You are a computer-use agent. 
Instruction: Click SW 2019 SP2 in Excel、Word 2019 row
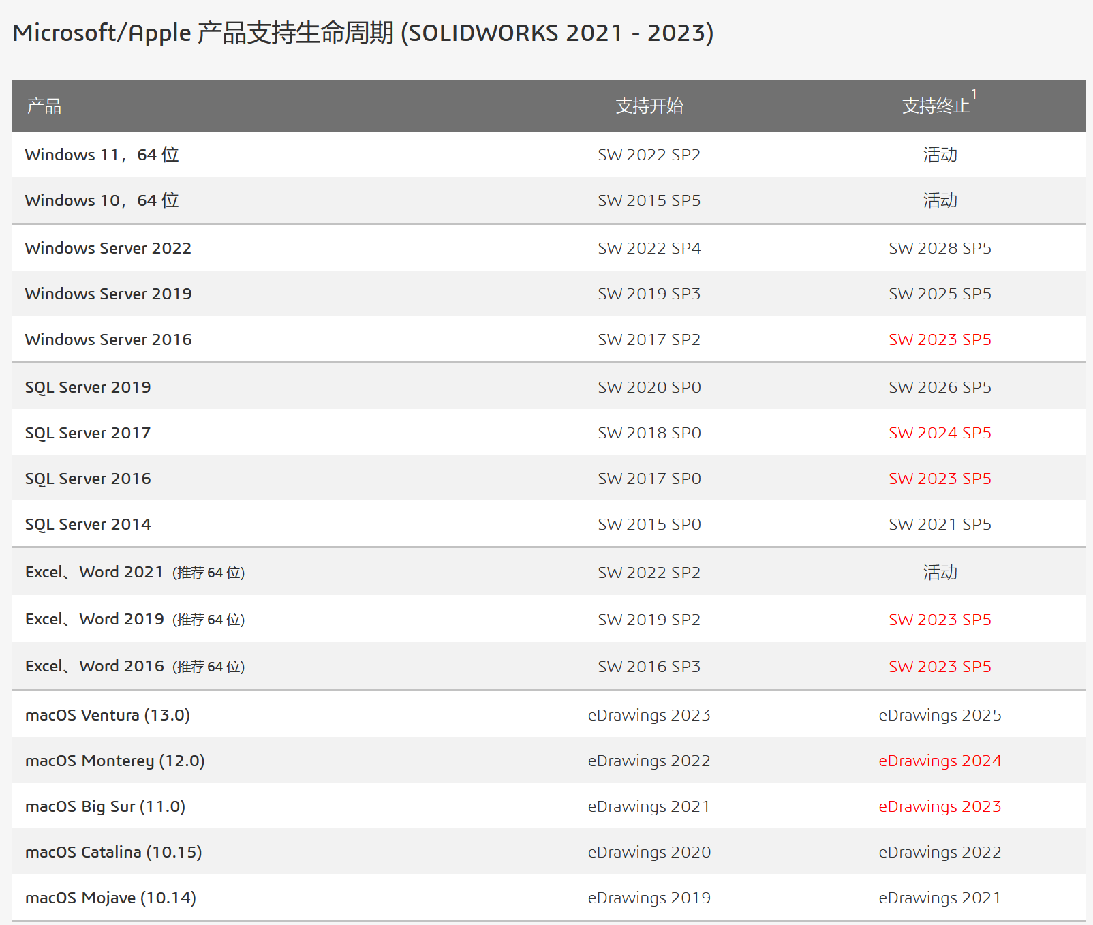tap(649, 620)
